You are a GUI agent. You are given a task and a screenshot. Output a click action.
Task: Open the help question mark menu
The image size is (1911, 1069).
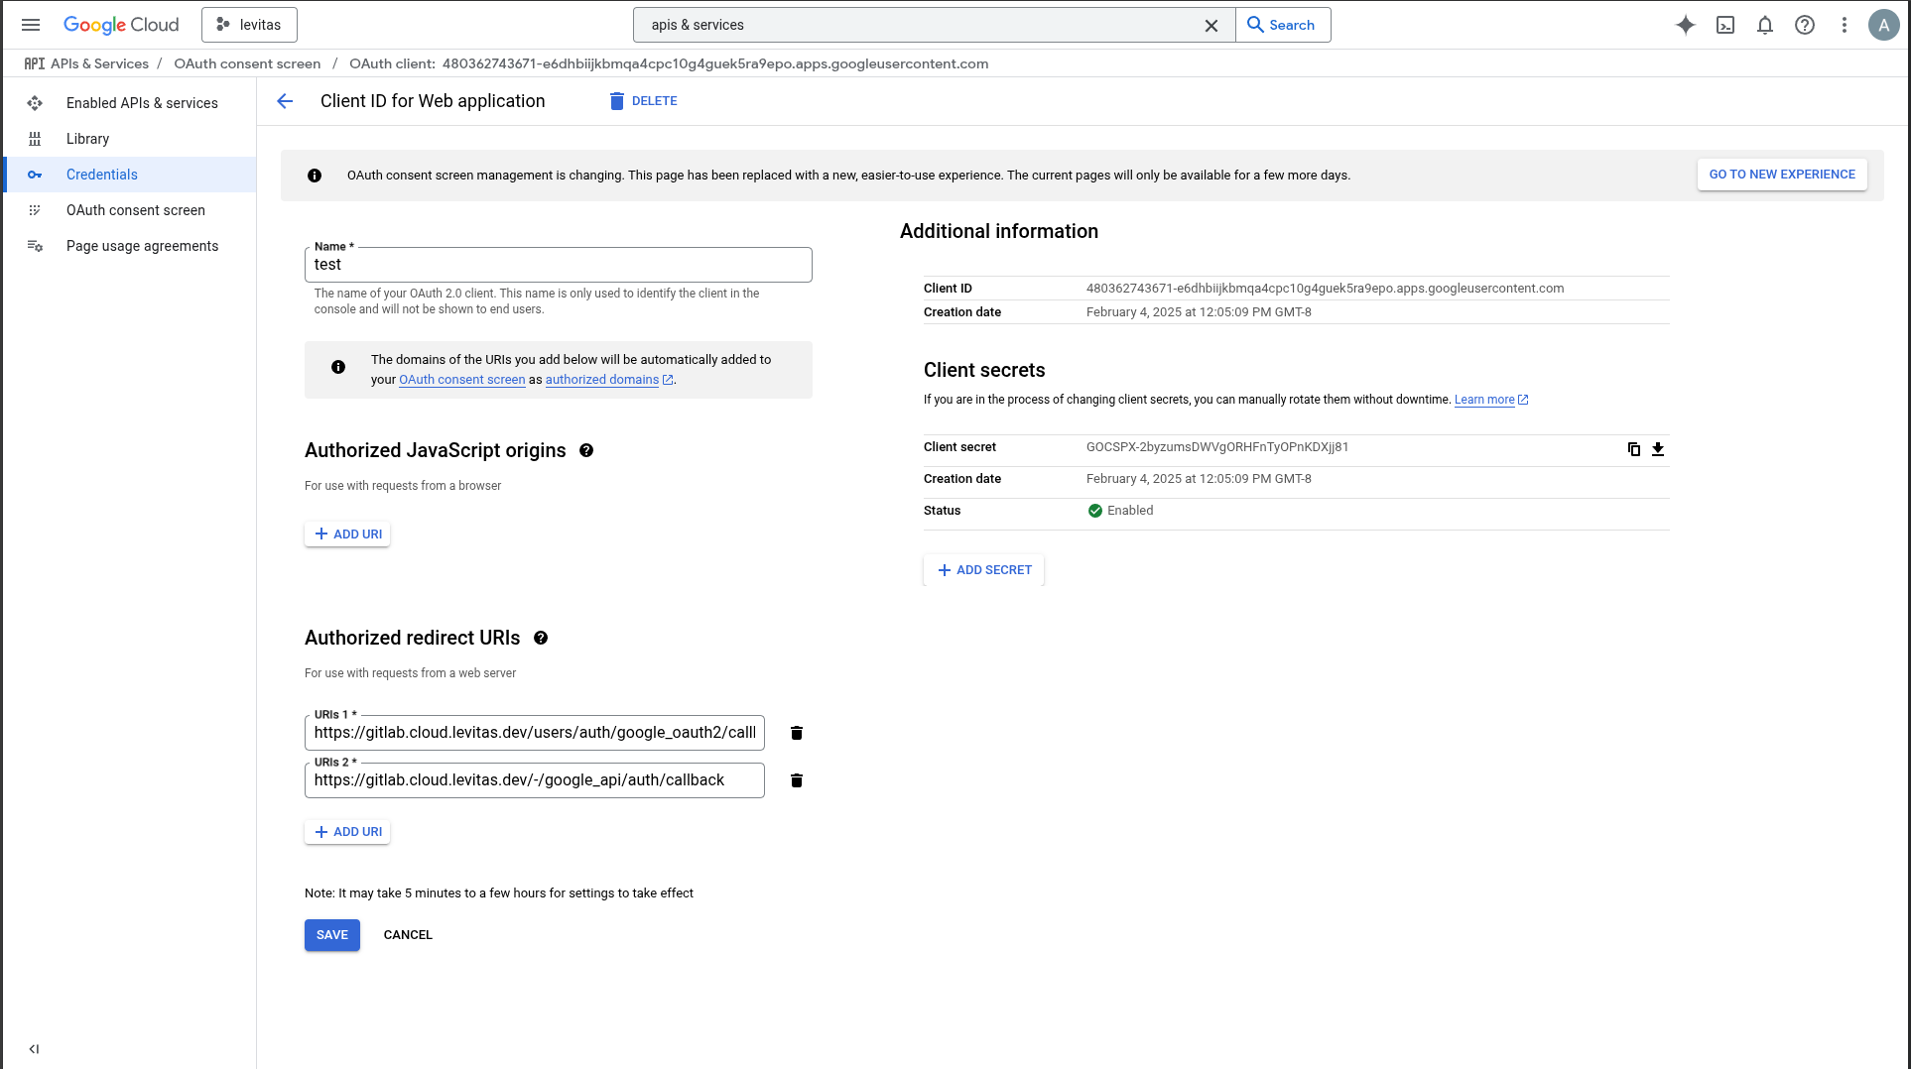(1805, 25)
